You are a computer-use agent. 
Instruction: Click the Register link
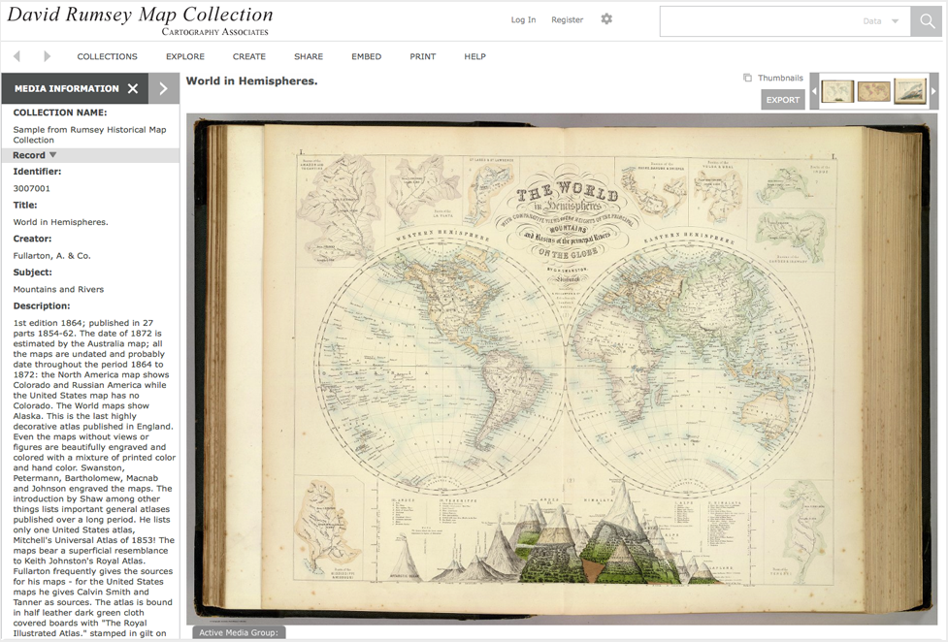click(567, 20)
